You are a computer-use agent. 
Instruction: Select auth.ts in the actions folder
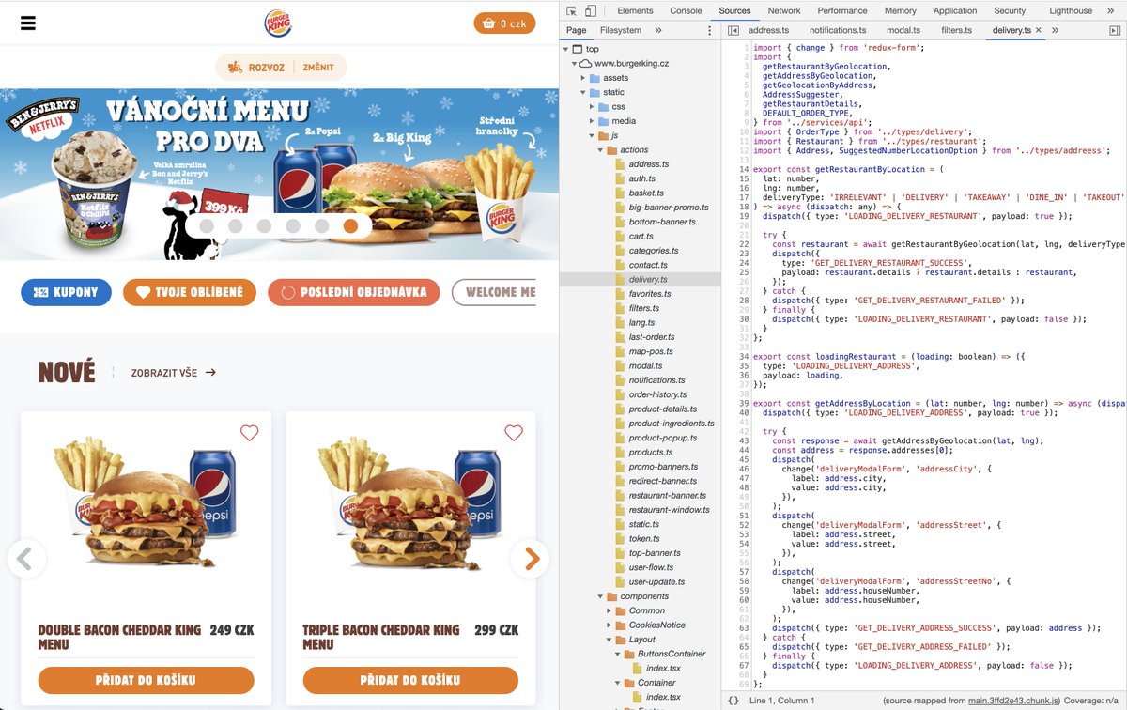click(x=642, y=178)
